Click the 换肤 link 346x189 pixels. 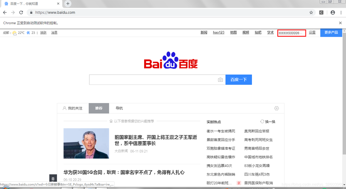pyautogui.click(x=43, y=33)
